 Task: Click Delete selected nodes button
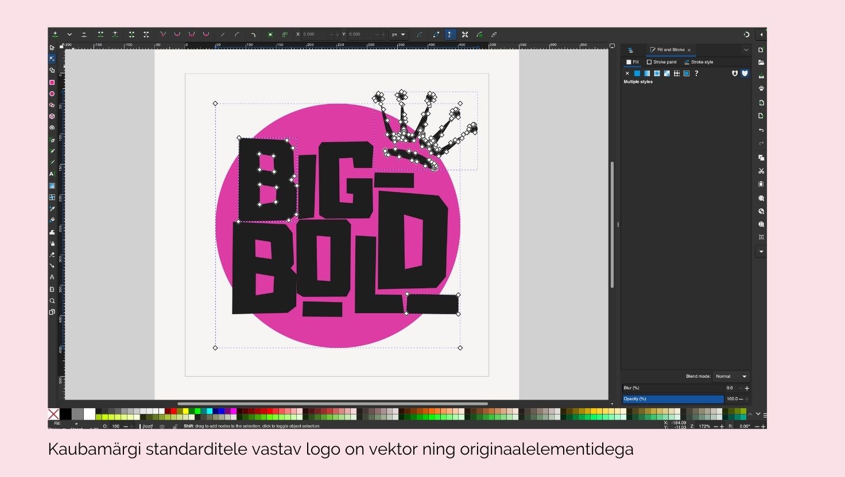click(84, 34)
